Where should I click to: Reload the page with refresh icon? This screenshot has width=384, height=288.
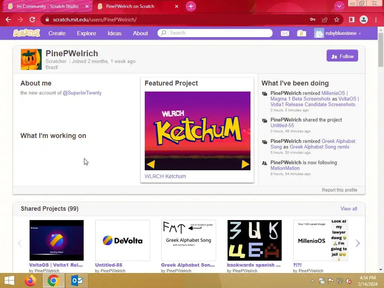point(32,19)
